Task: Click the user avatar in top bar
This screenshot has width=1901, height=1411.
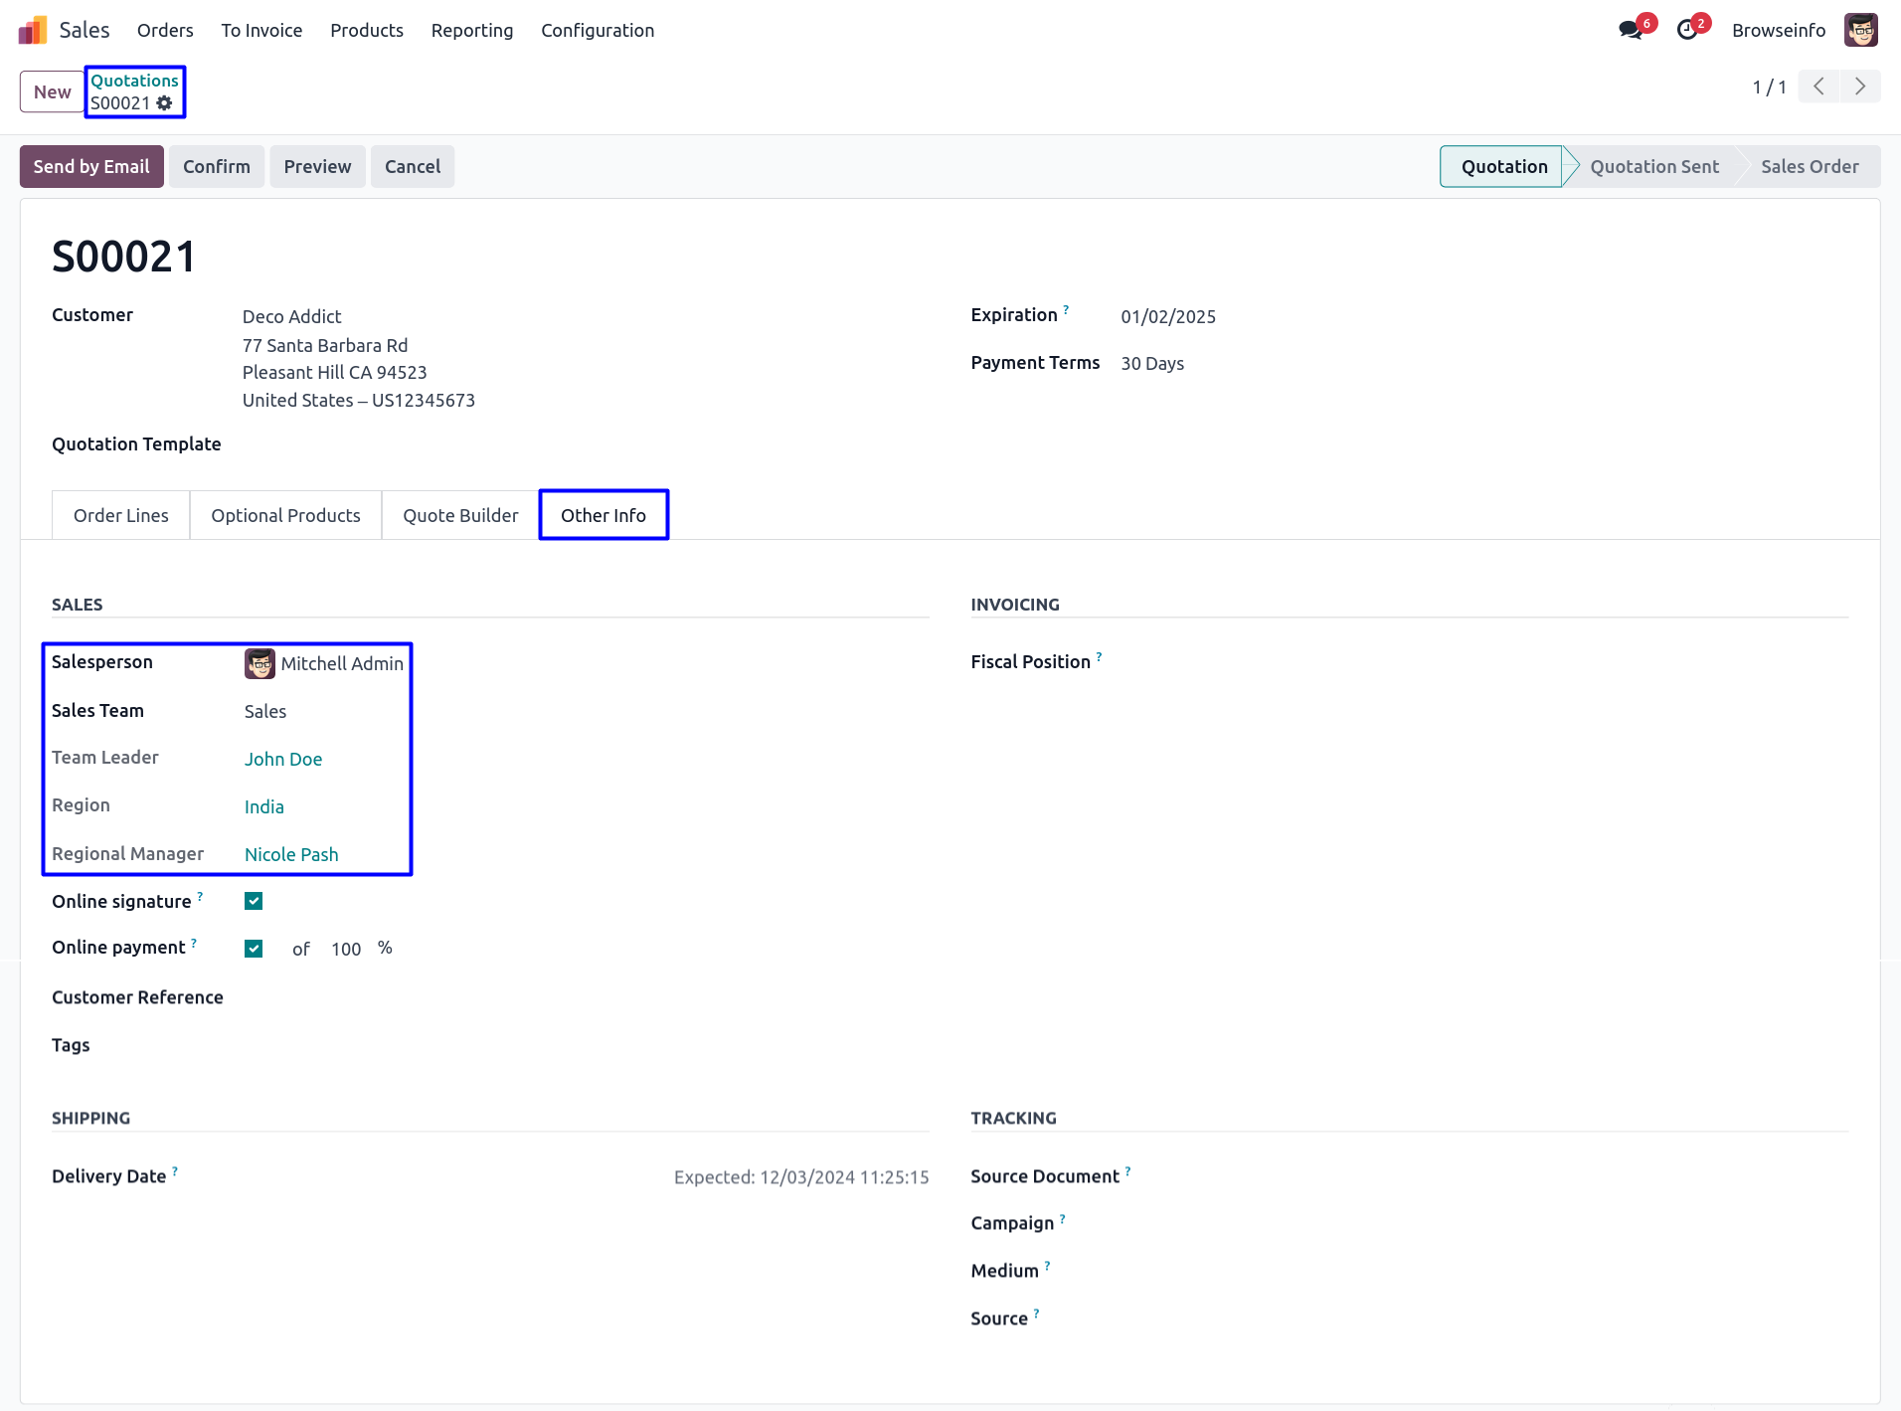Action: click(1860, 30)
